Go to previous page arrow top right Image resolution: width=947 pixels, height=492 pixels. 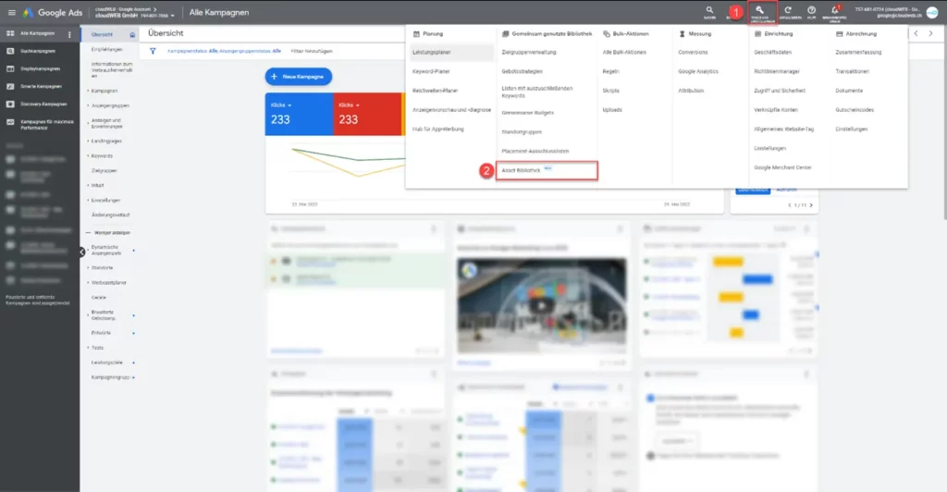pos(916,34)
